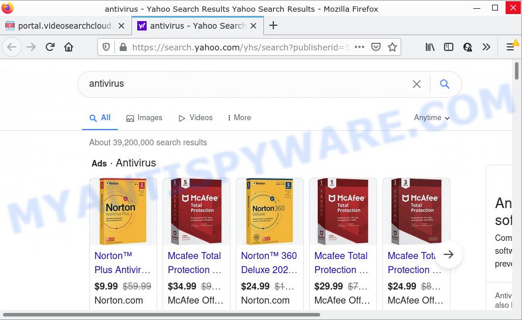Bookmark this page with the star
The height and width of the screenshot is (320, 522).
tap(392, 47)
